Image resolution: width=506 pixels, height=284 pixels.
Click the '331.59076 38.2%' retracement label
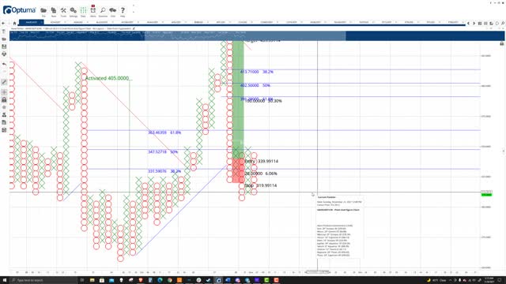164,171
